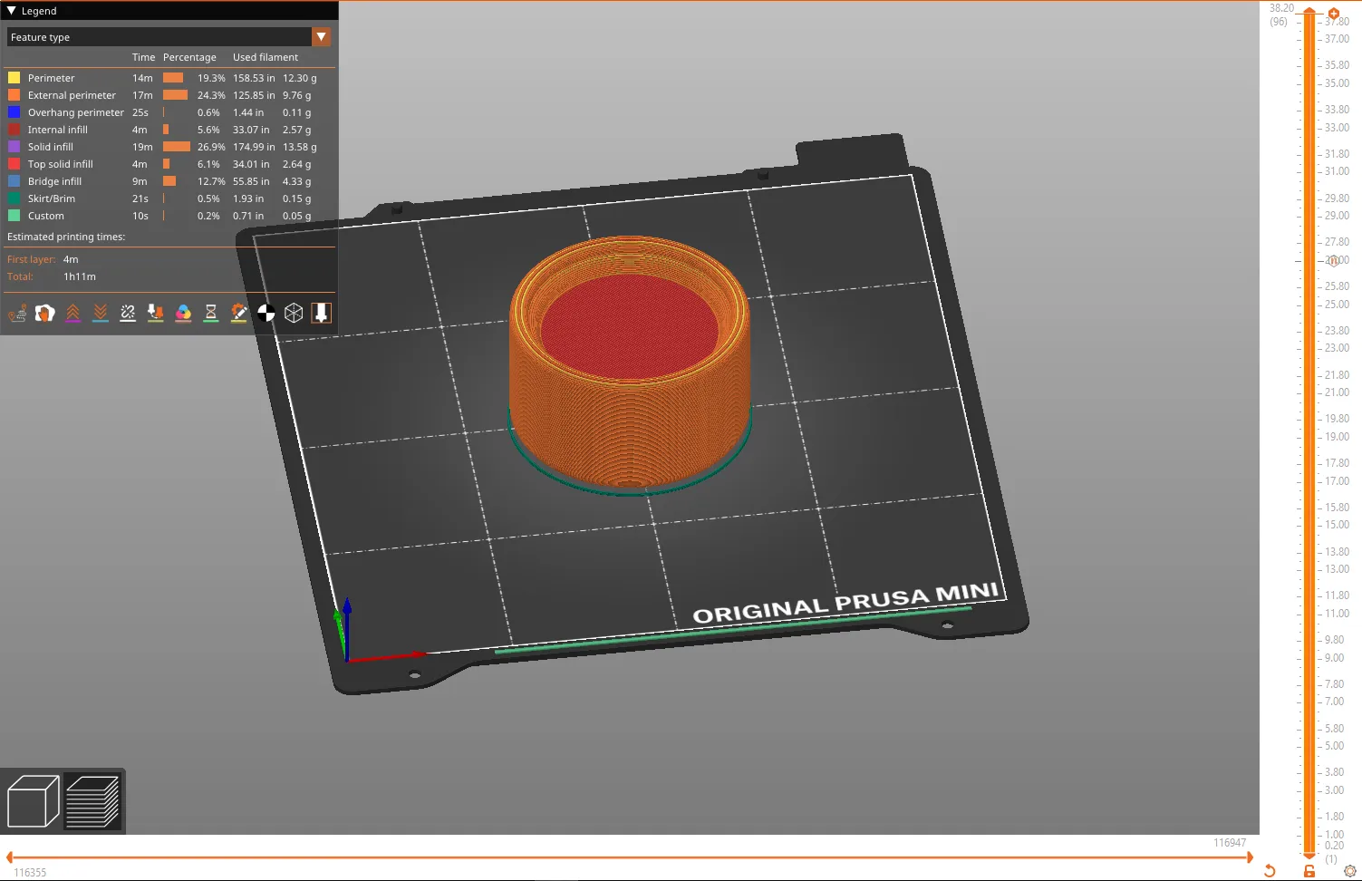
Task: Toggle wipe moves visibility icon
Action: pos(44,314)
